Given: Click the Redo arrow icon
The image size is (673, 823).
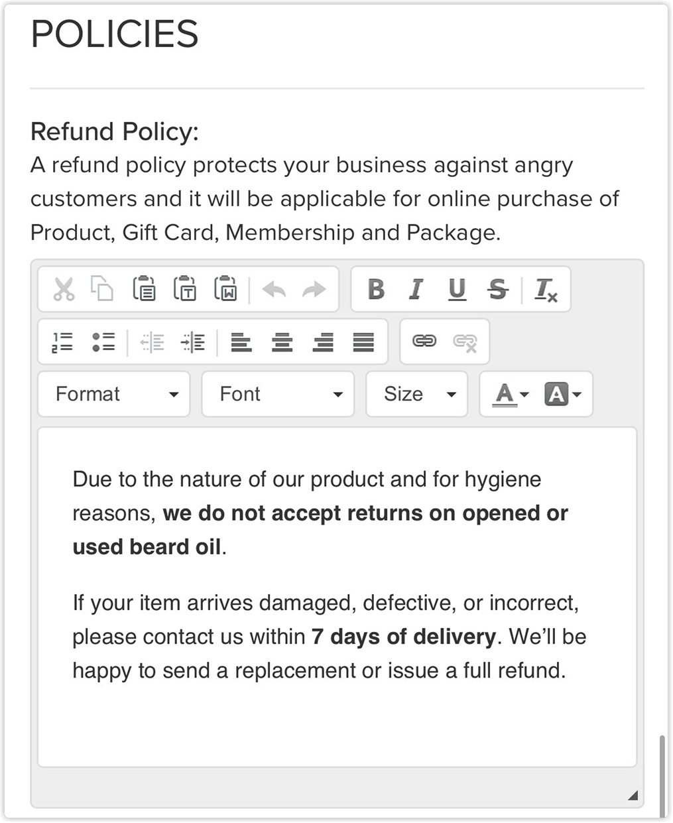Looking at the screenshot, I should [314, 289].
